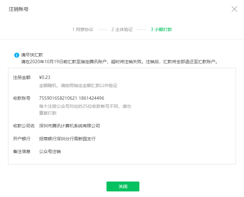This screenshot has height=197, width=244.
Task: Click the 2020年10月19日 deadline notice text
Action: (x=120, y=62)
